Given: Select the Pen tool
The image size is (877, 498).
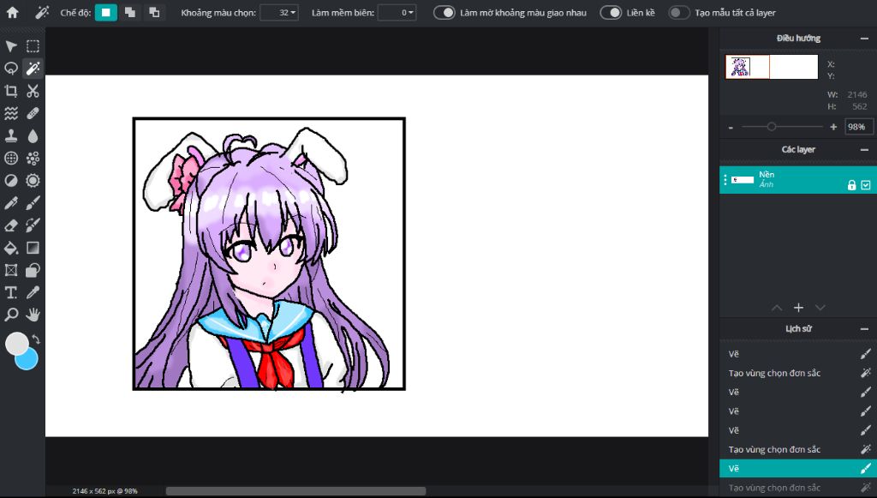Looking at the screenshot, I should (11, 202).
